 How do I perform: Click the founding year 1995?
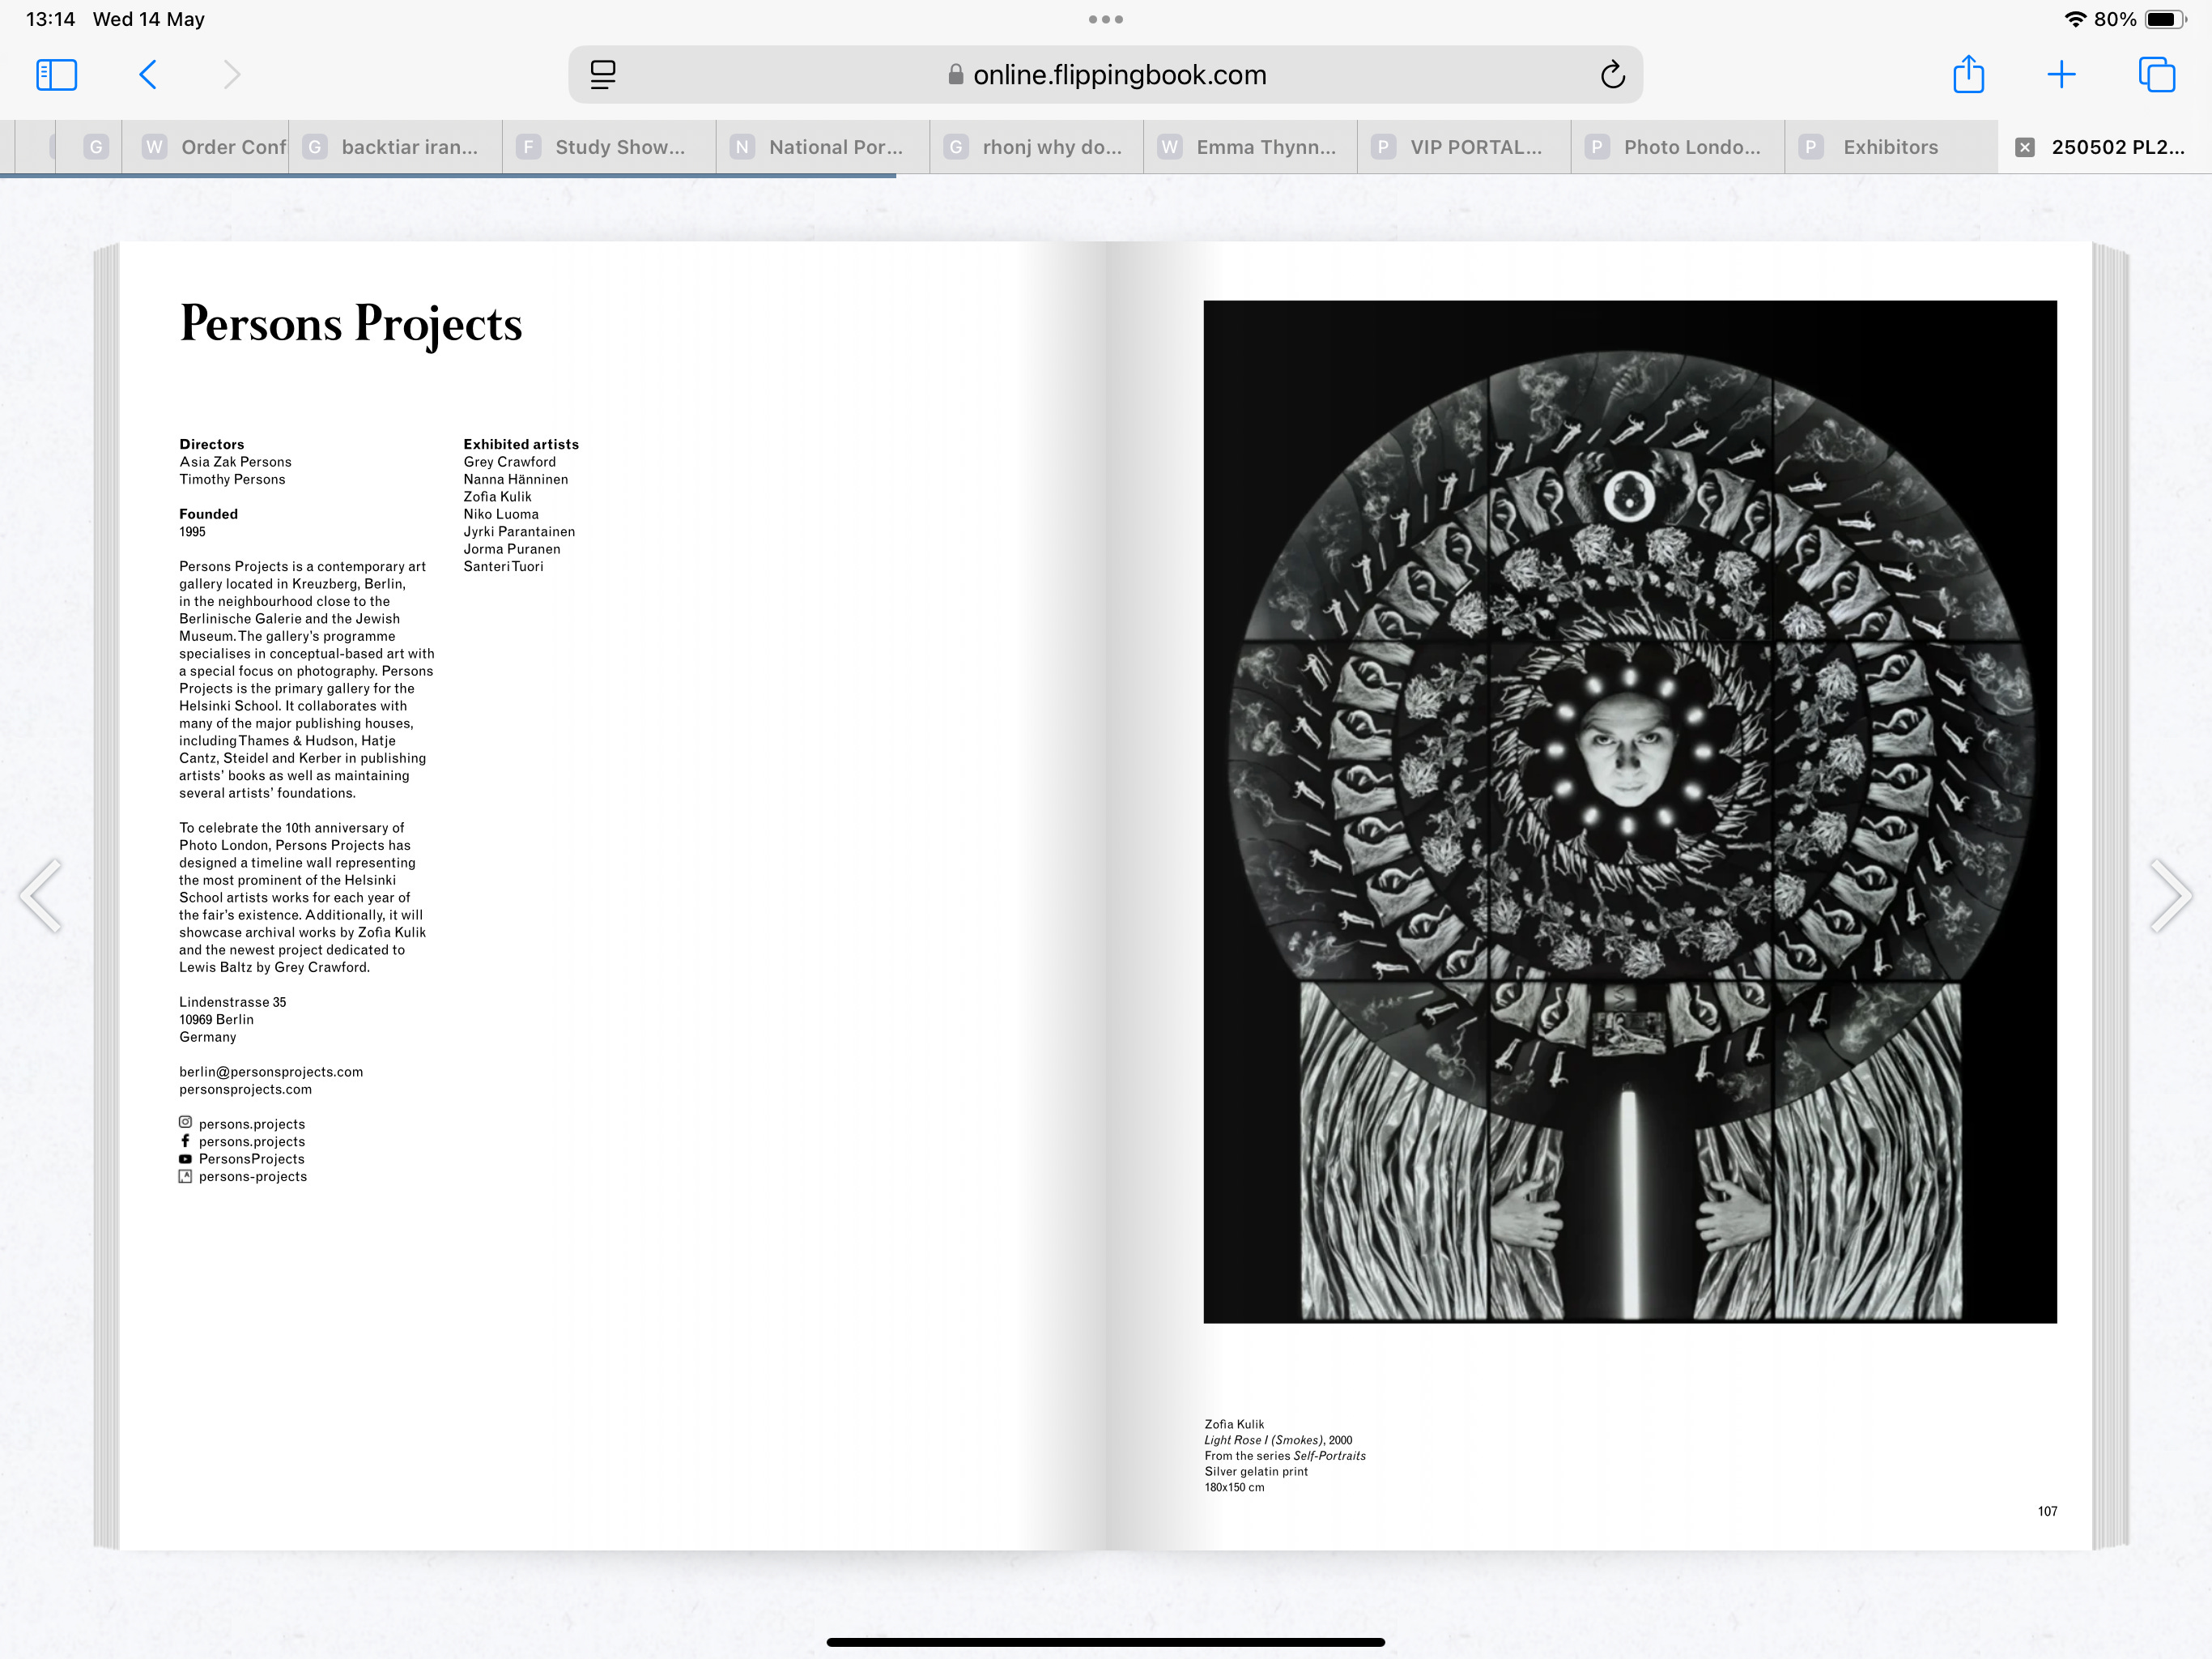point(192,531)
